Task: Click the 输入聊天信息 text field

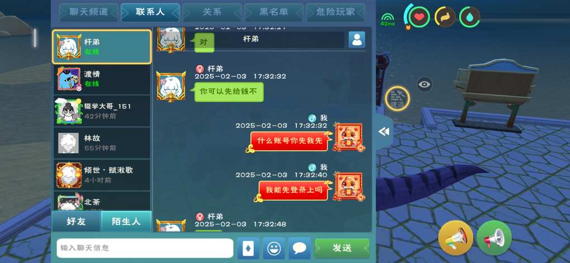Action: tap(145, 248)
